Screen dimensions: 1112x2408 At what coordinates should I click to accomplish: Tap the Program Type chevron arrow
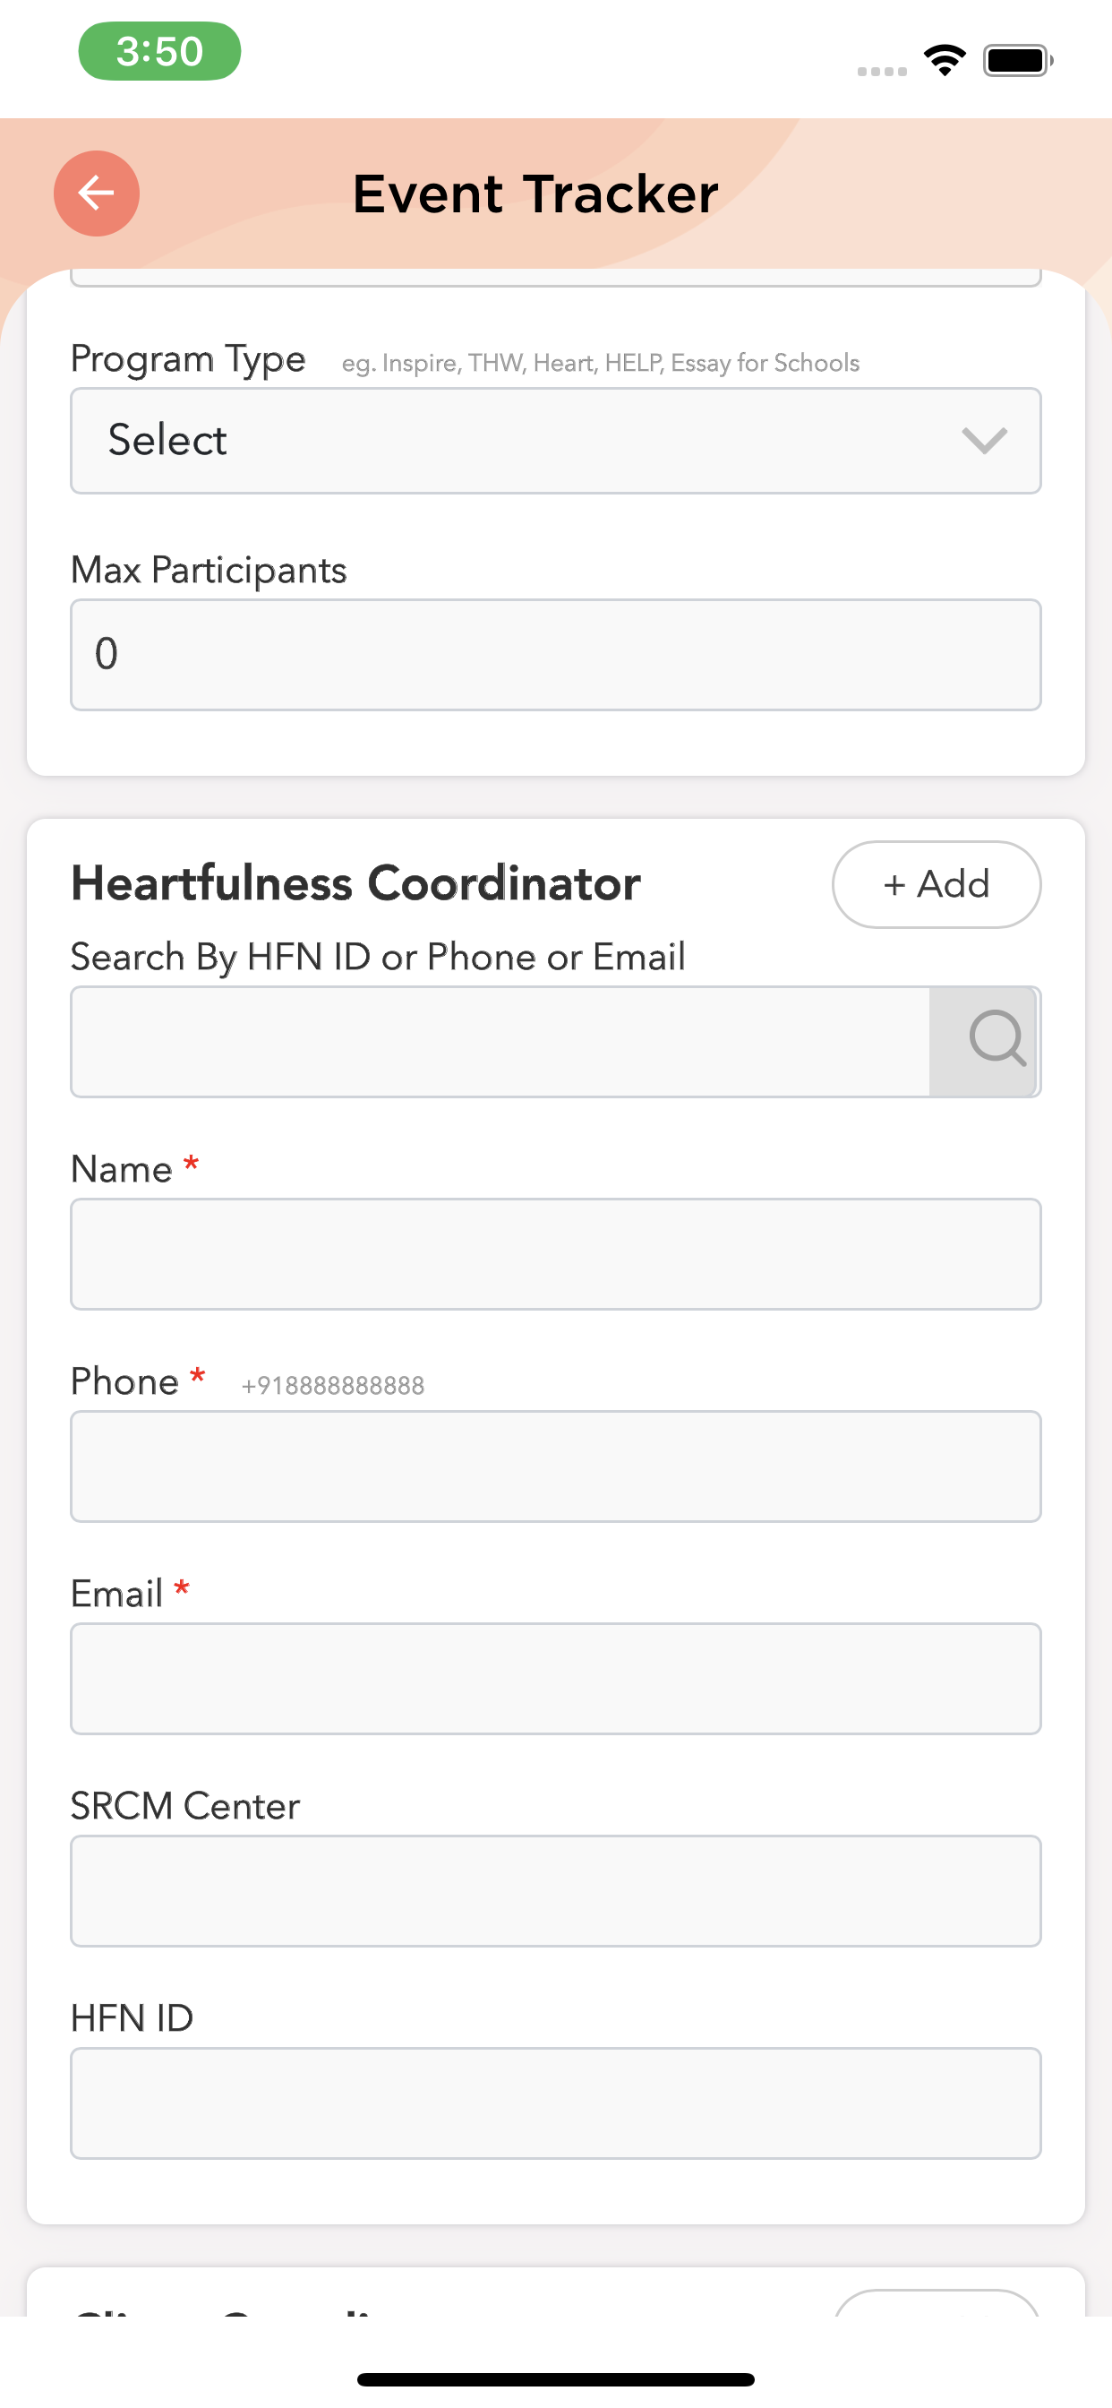tap(984, 440)
